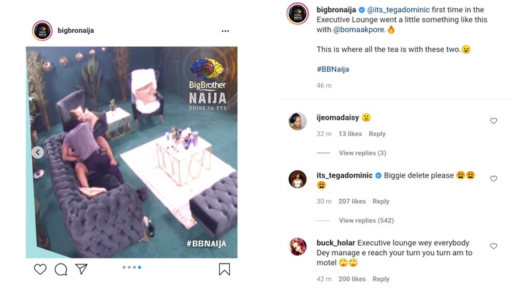The image size is (514, 295).
Task: Share post with paper plane icon
Action: tap(81, 269)
